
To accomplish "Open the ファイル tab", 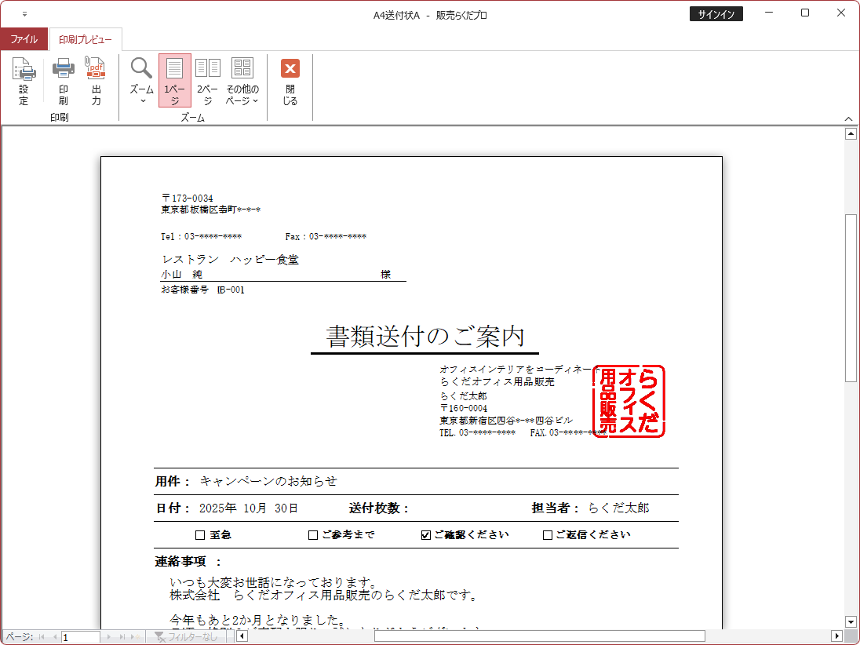I will (24, 39).
